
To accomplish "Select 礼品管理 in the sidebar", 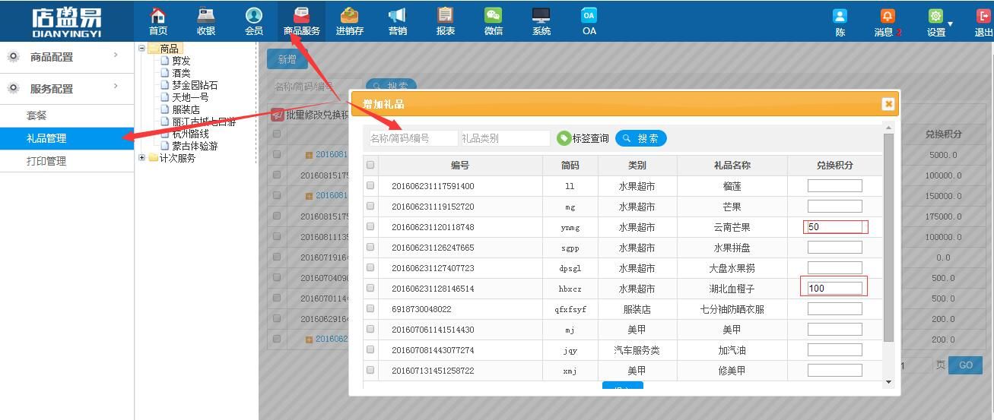I will click(x=67, y=138).
